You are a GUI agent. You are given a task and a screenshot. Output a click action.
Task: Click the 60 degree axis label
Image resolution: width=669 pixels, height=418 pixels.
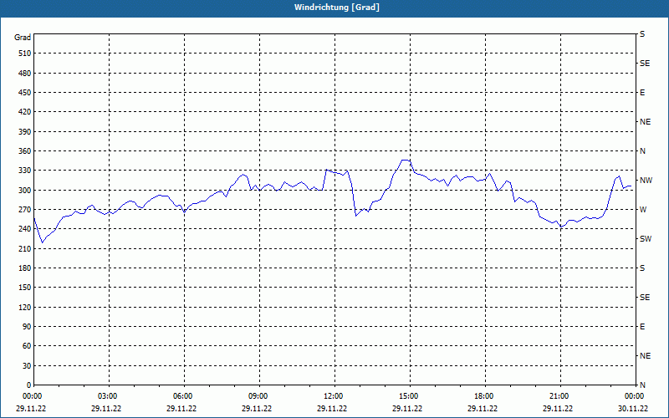[x=27, y=346]
